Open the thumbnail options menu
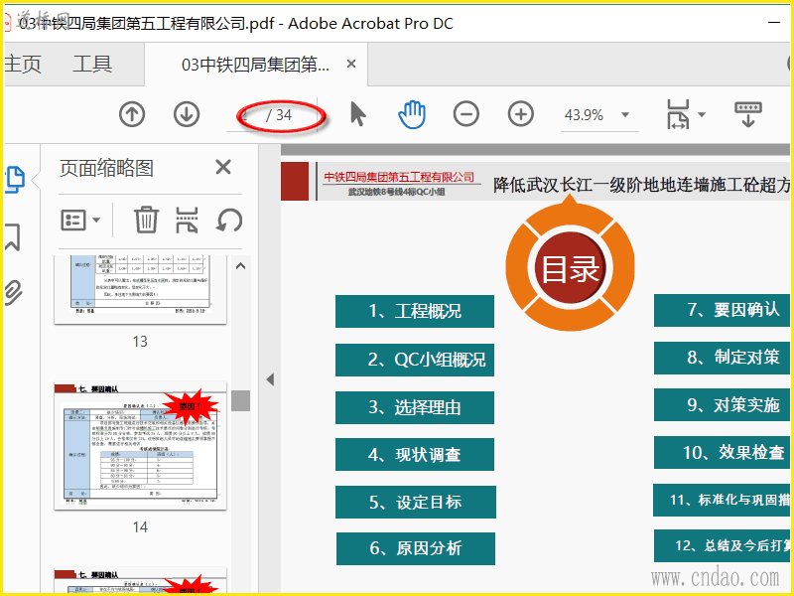Image resolution: width=794 pixels, height=596 pixels. click(x=81, y=220)
